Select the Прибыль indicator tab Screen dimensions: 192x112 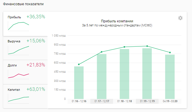25,24
